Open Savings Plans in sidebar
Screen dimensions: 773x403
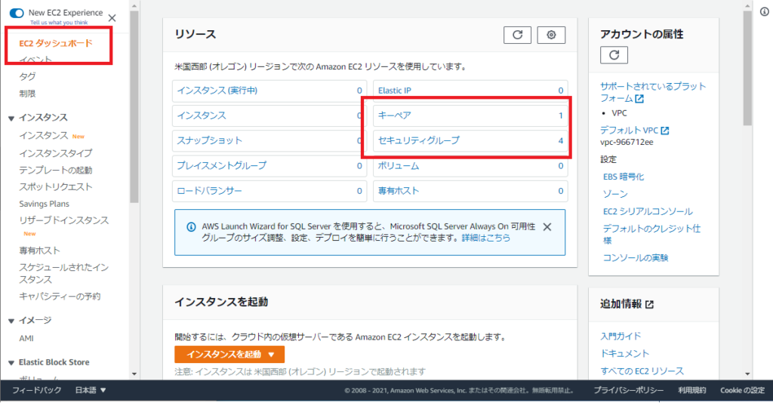[44, 204]
